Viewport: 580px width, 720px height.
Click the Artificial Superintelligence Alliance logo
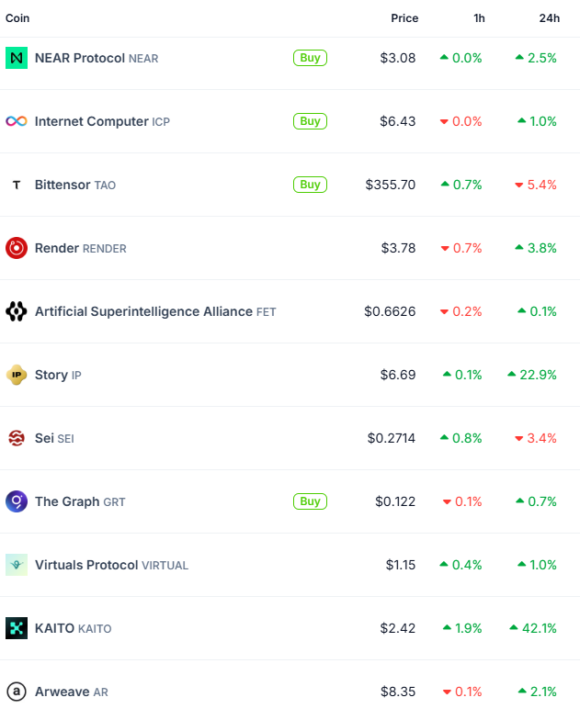tap(17, 311)
